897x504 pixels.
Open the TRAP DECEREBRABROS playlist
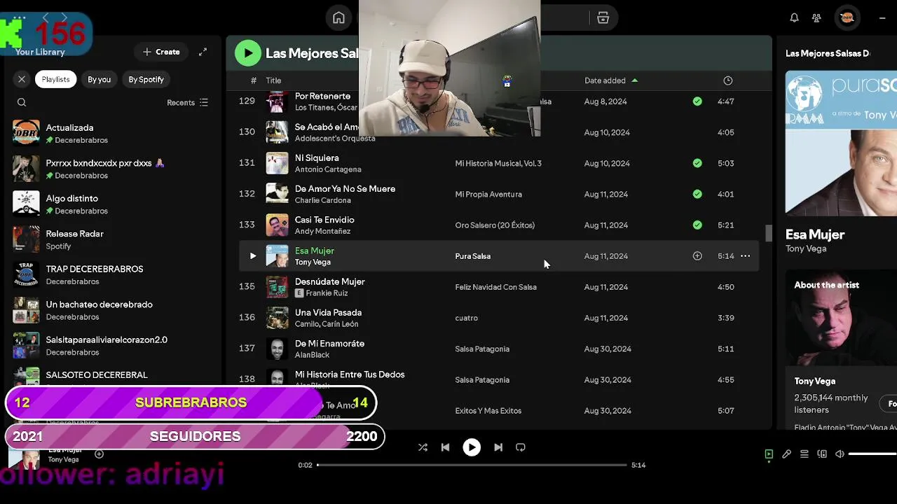pyautogui.click(x=112, y=274)
